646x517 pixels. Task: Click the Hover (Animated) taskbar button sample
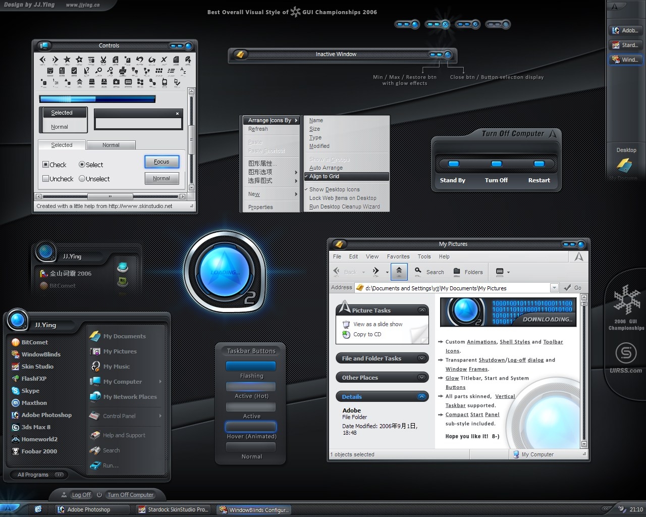coord(251,427)
